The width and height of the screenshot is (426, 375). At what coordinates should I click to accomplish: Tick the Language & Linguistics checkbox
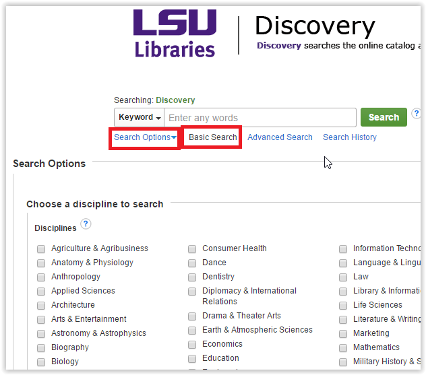pos(343,263)
